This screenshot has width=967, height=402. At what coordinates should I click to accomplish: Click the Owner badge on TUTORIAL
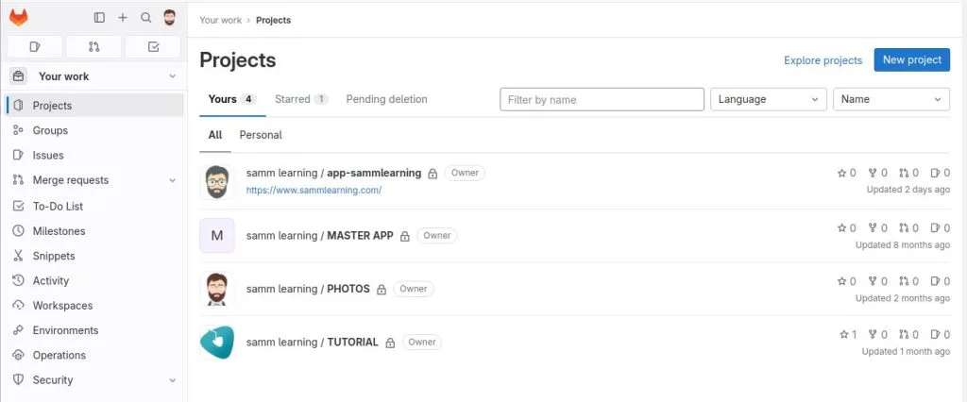click(422, 343)
